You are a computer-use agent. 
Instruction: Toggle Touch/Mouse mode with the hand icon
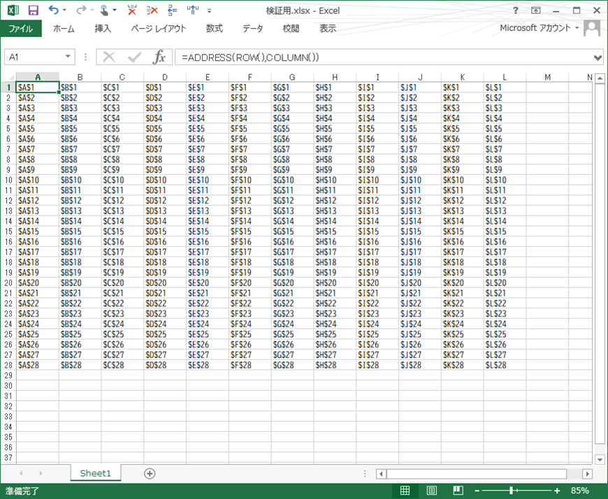[x=104, y=10]
